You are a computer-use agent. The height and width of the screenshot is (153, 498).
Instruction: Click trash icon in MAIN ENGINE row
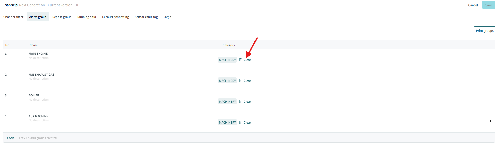pos(240,60)
